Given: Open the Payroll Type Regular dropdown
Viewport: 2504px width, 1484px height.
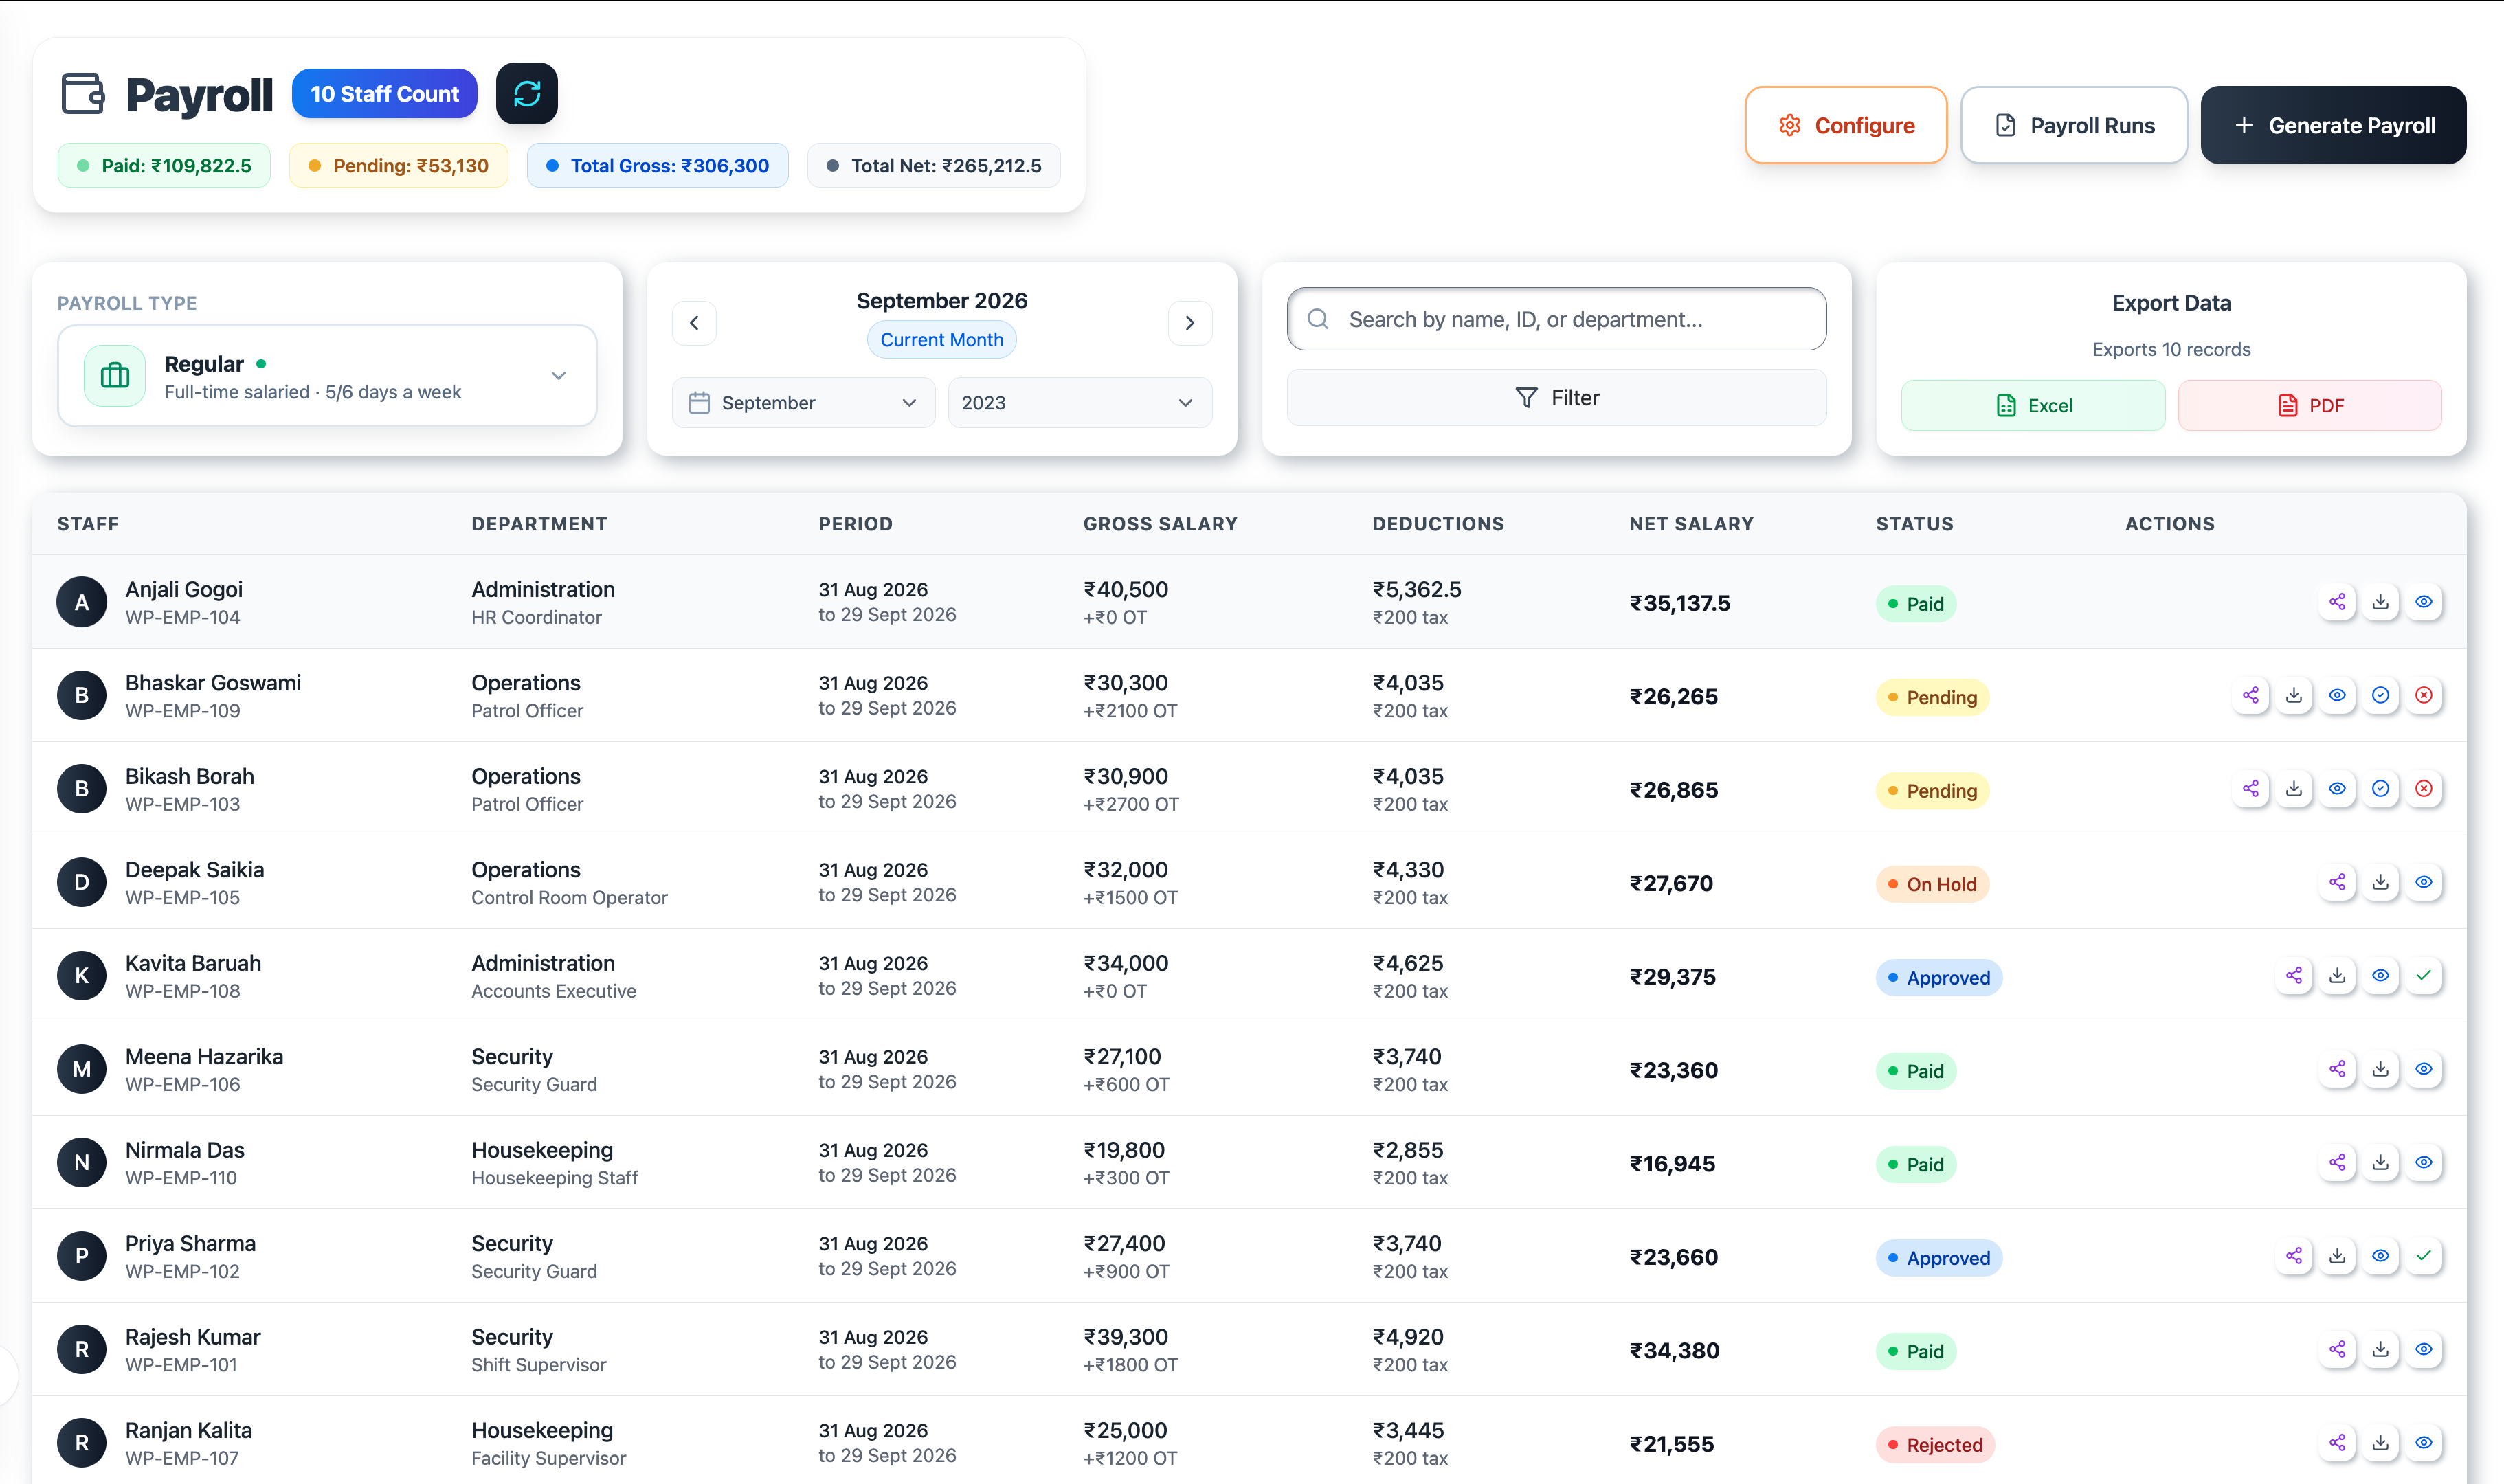Looking at the screenshot, I should click(x=327, y=376).
